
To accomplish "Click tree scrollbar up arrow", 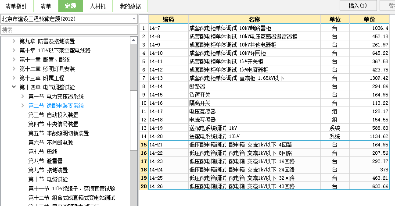I will tap(133, 40).
